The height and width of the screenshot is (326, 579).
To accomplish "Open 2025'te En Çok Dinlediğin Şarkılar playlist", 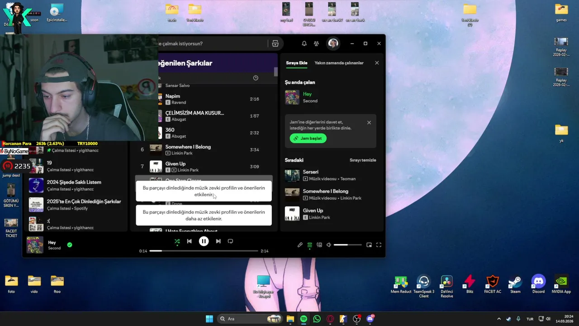I will 76,205.
